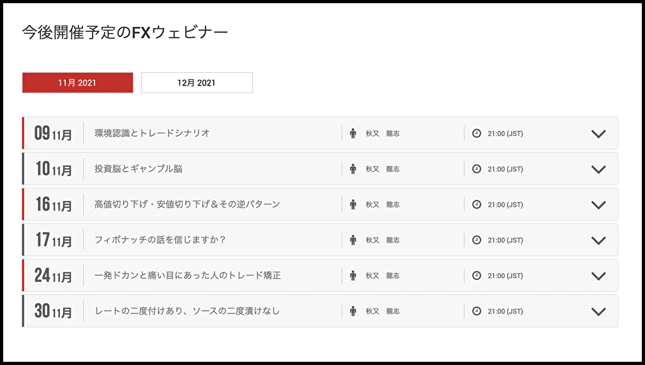Click the clock icon in the 10 11月 row
The width and height of the screenshot is (645, 365).
(x=476, y=169)
